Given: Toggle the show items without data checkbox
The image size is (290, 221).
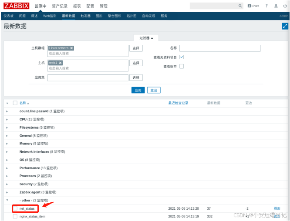Looking at the screenshot, I should 182,57.
